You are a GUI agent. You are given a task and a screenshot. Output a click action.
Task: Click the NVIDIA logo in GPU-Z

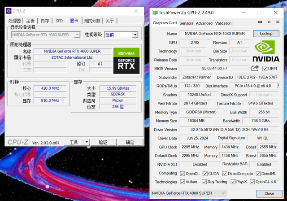tap(266, 51)
